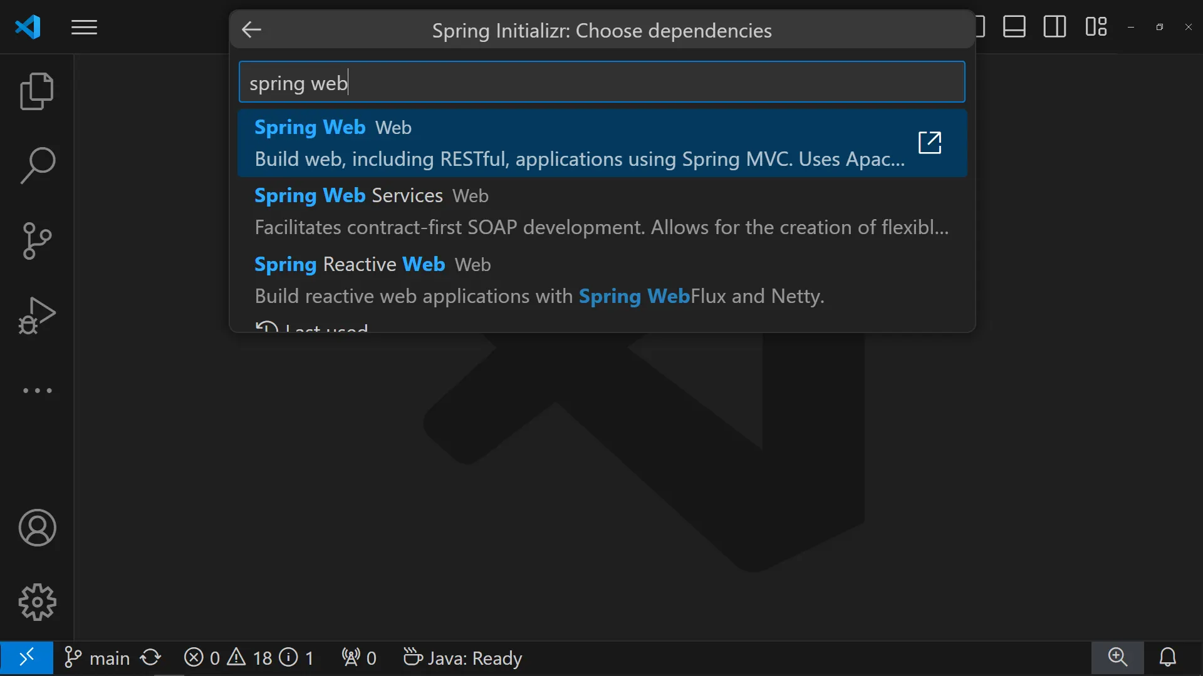Open the Accounts menu icon
Screen dimensions: 1203x676
(37, 528)
